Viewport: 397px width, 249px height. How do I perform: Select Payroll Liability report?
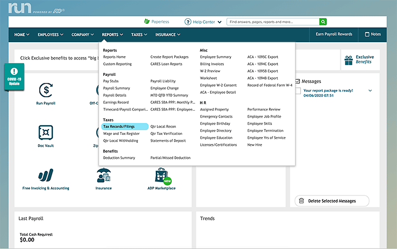pyautogui.click(x=163, y=81)
